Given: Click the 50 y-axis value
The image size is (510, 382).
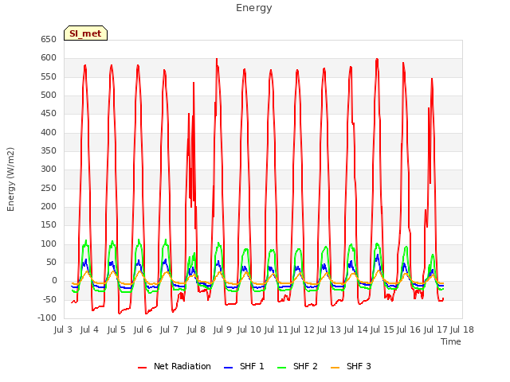Looking at the screenshot, I should pos(51,263).
